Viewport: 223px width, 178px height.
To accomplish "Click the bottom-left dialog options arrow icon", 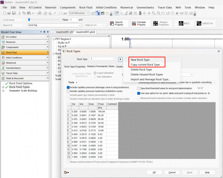I will tap(67, 172).
